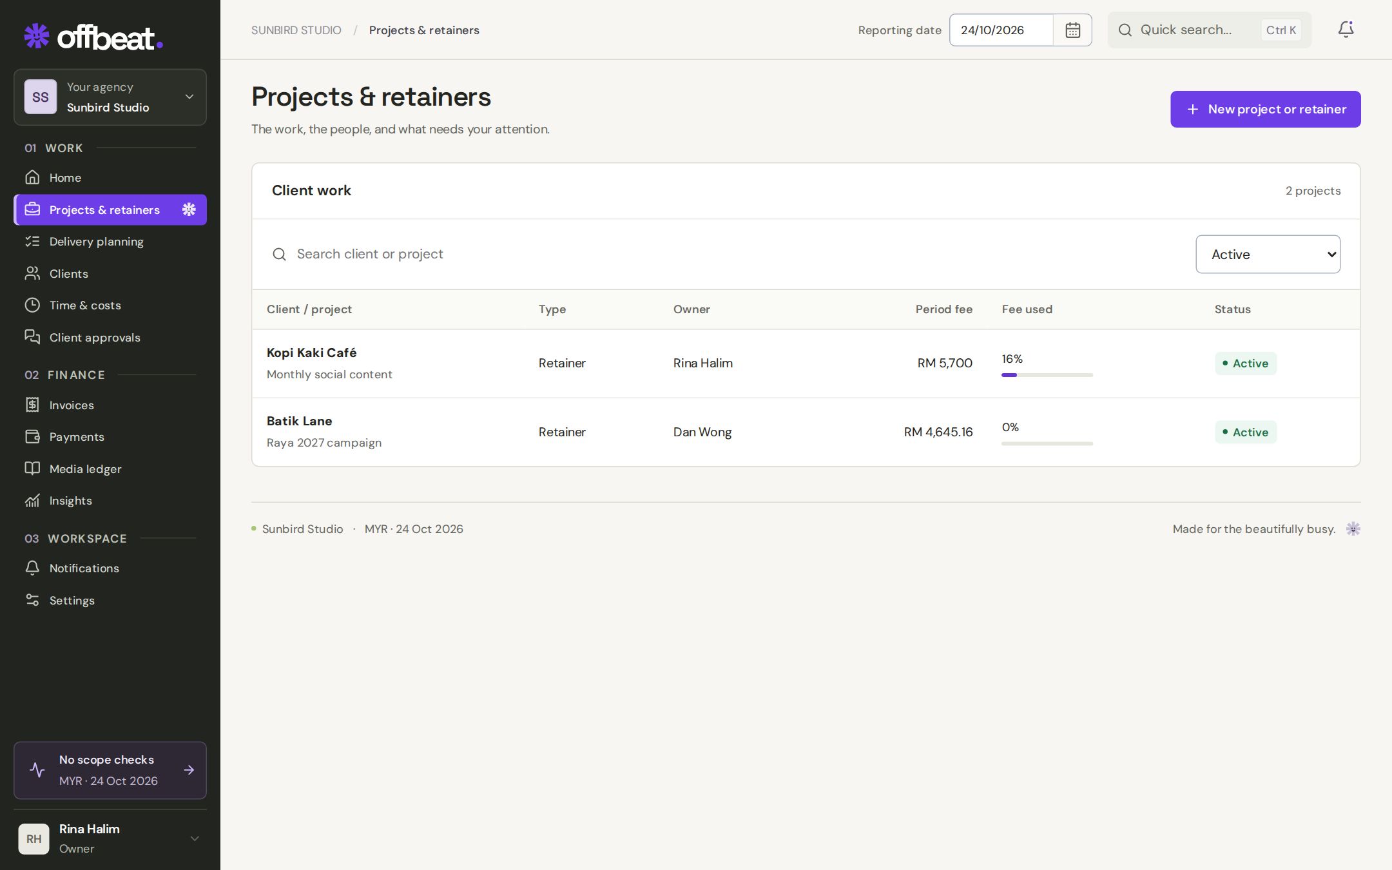The width and height of the screenshot is (1392, 870).
Task: Expand the Rina Halim user menu
Action: [x=110, y=838]
